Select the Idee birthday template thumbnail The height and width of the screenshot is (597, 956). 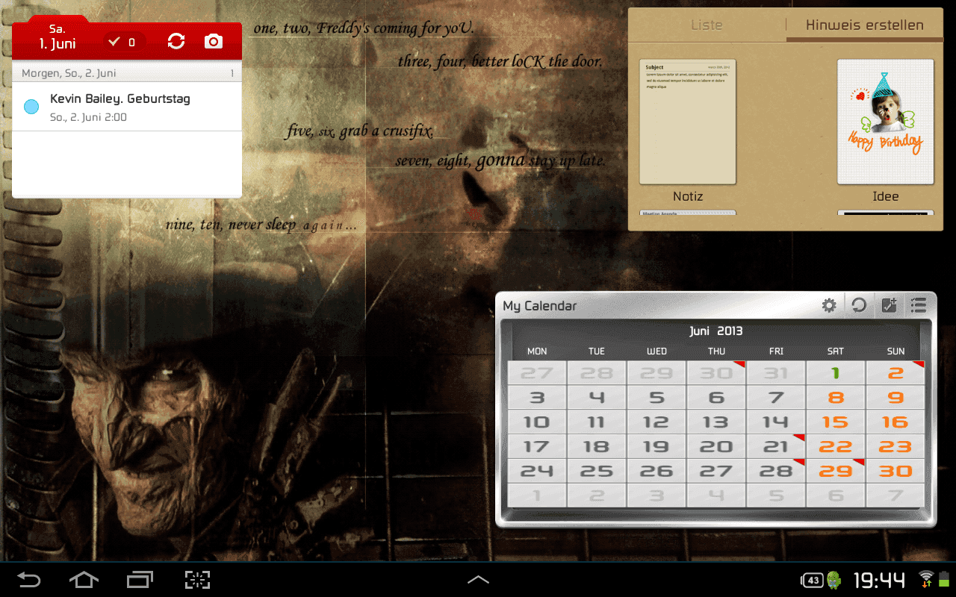pyautogui.click(x=886, y=122)
